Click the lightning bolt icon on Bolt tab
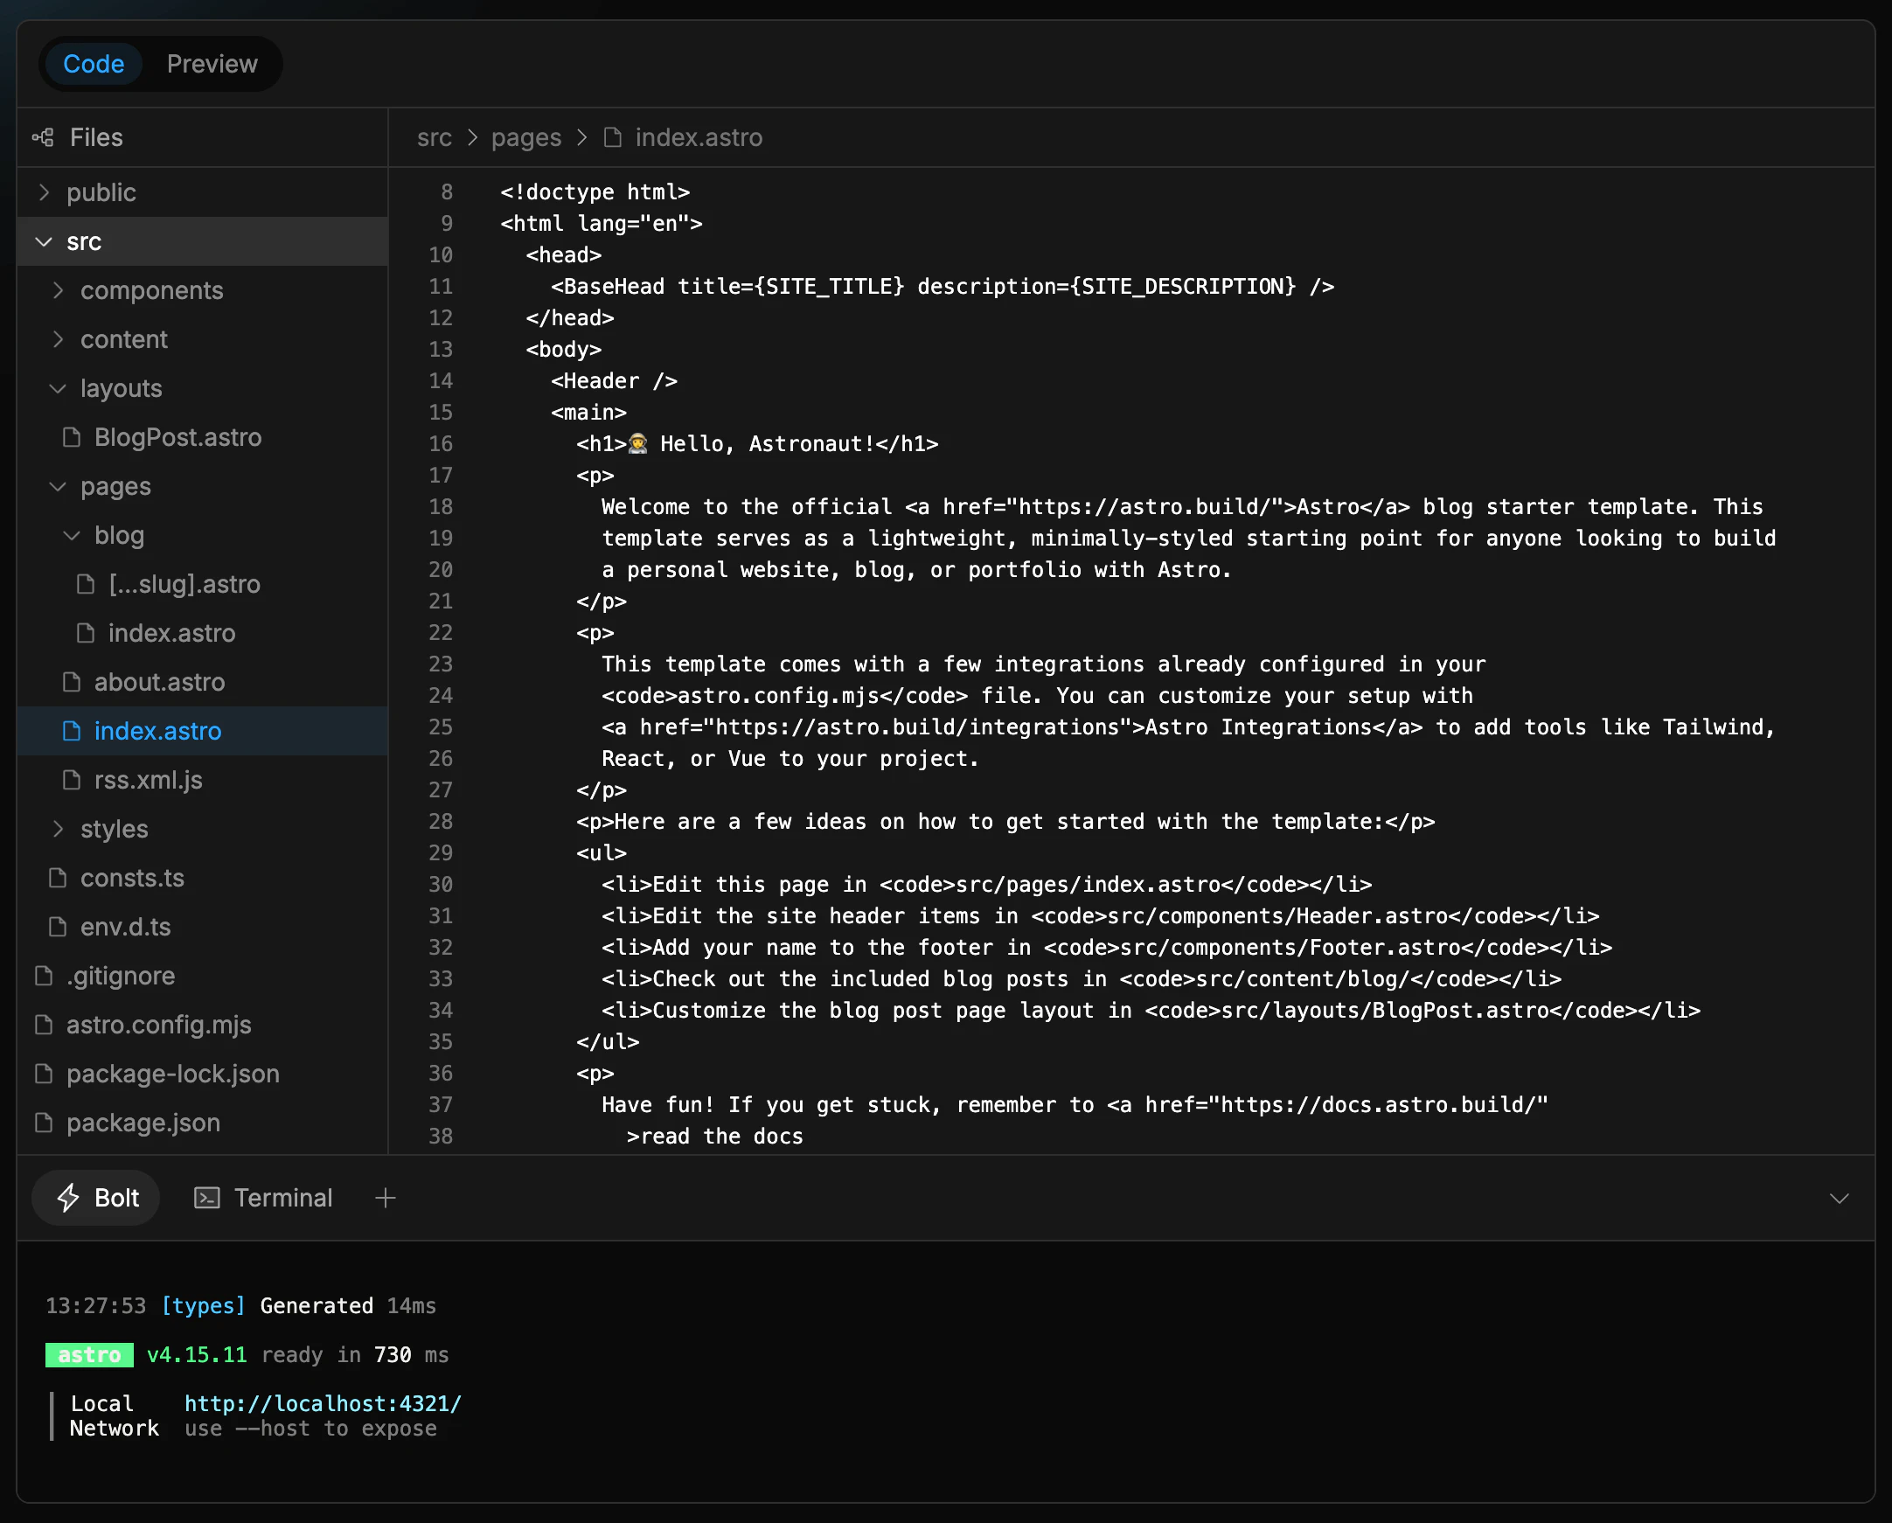 pos(68,1198)
